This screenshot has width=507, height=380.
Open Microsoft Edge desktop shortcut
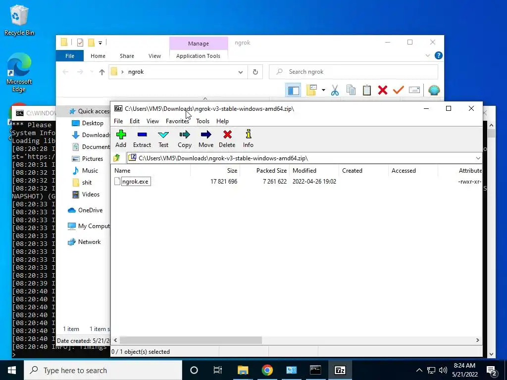click(x=19, y=73)
